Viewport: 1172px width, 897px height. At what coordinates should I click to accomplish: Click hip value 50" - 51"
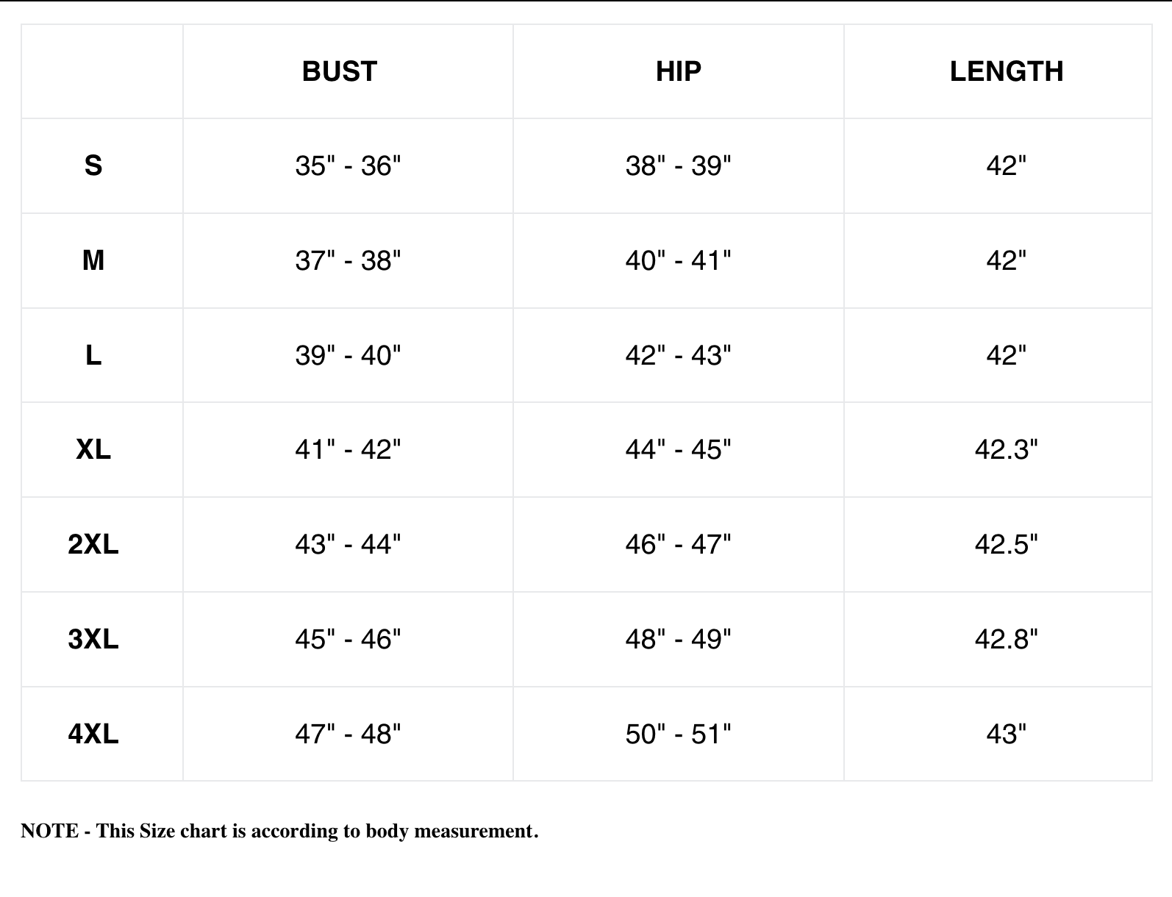click(679, 734)
